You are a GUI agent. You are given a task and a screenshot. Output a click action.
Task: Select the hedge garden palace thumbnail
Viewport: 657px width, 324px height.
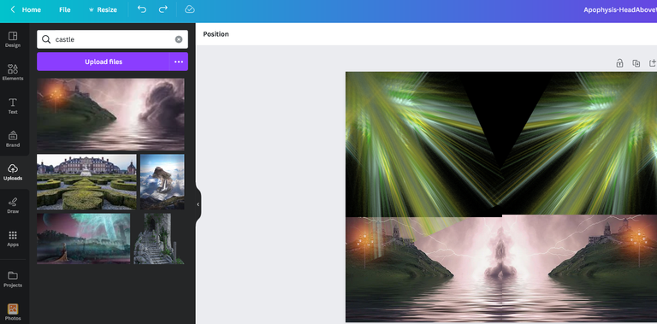point(86,182)
